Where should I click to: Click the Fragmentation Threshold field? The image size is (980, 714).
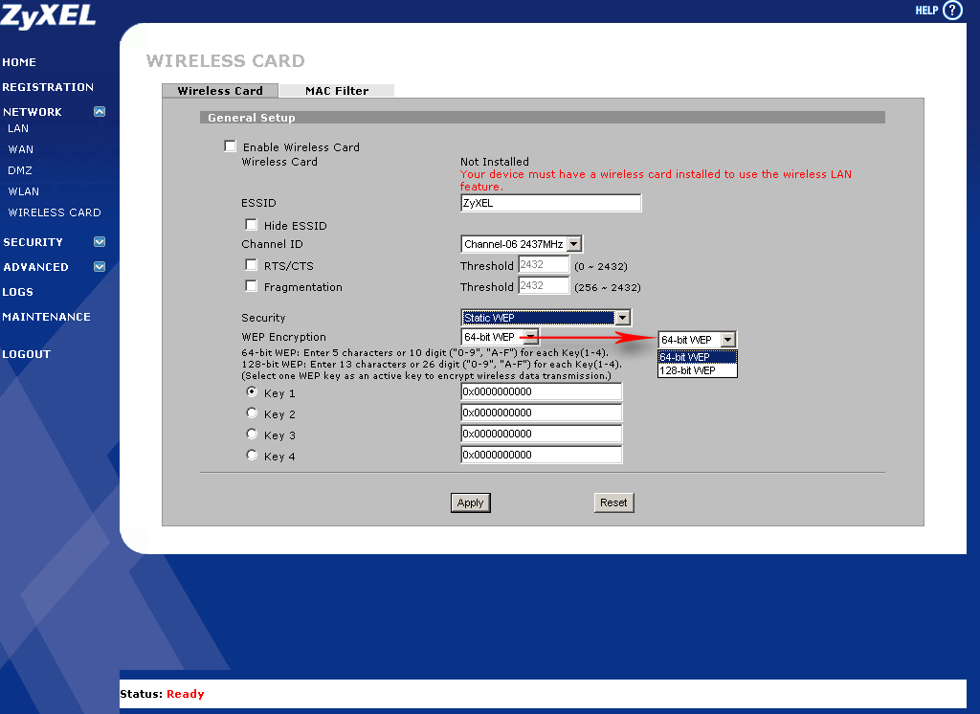(x=544, y=285)
